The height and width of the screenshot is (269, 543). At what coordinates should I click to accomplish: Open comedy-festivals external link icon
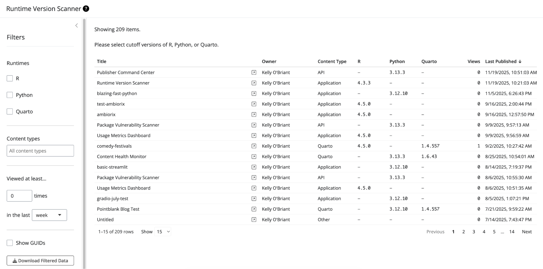[x=254, y=146]
